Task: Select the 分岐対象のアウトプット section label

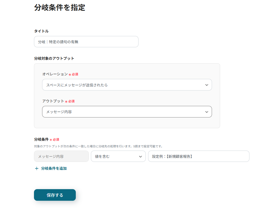Action: click(54, 58)
